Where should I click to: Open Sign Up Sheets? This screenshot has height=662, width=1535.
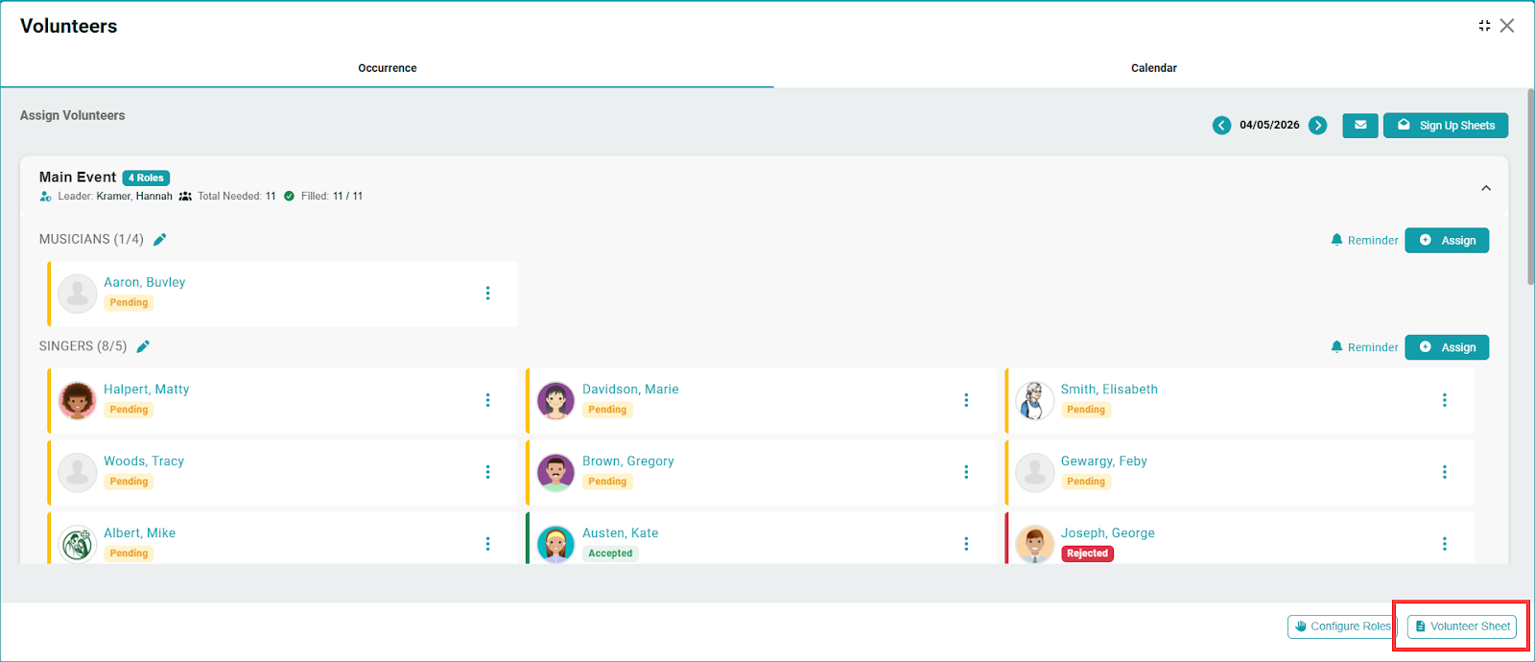click(x=1446, y=126)
